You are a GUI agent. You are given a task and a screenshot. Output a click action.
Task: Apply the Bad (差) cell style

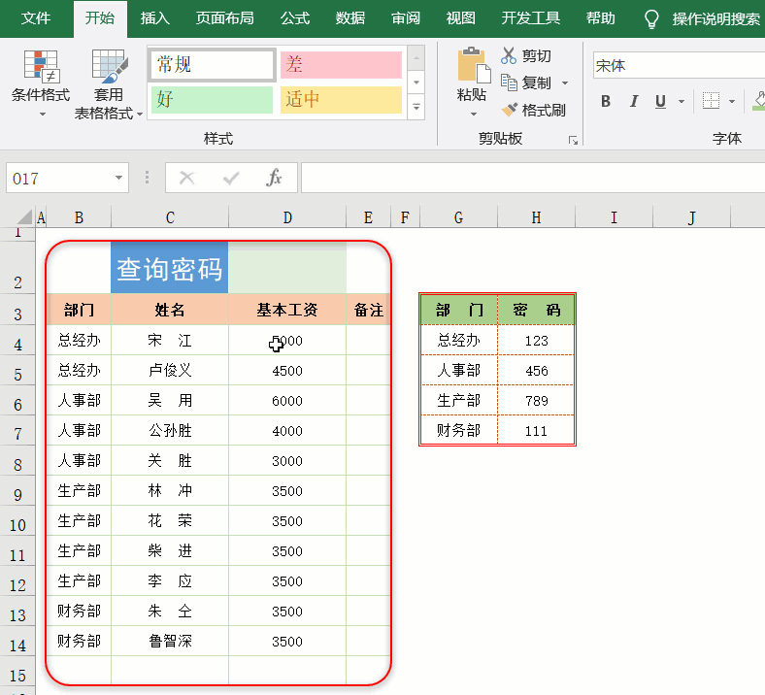tap(341, 64)
